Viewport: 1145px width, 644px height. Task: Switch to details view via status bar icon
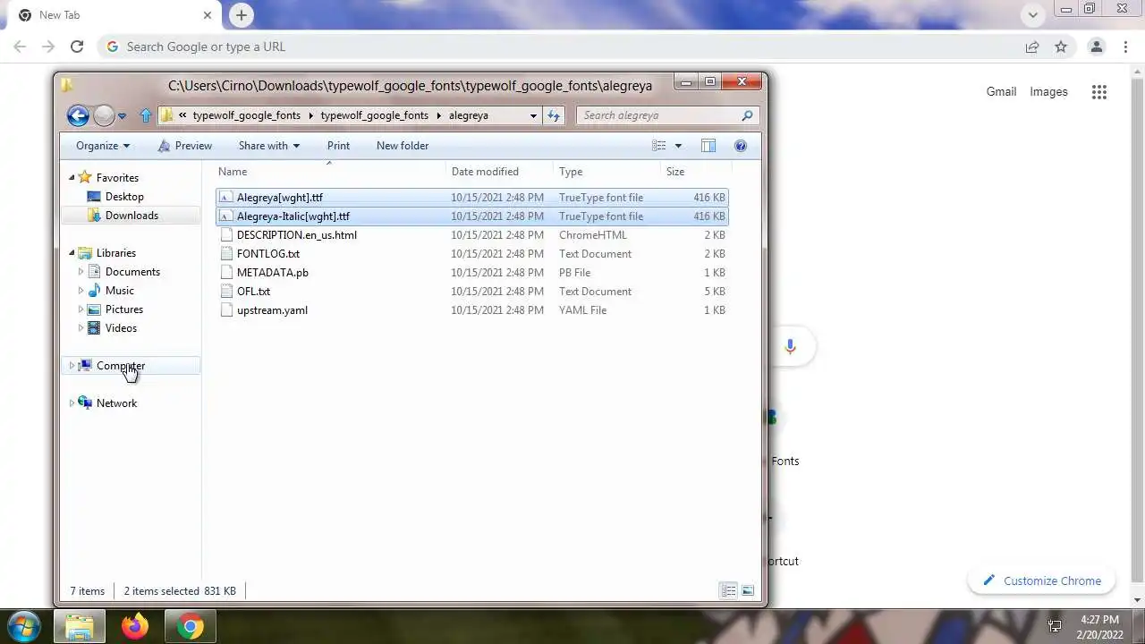(x=729, y=590)
